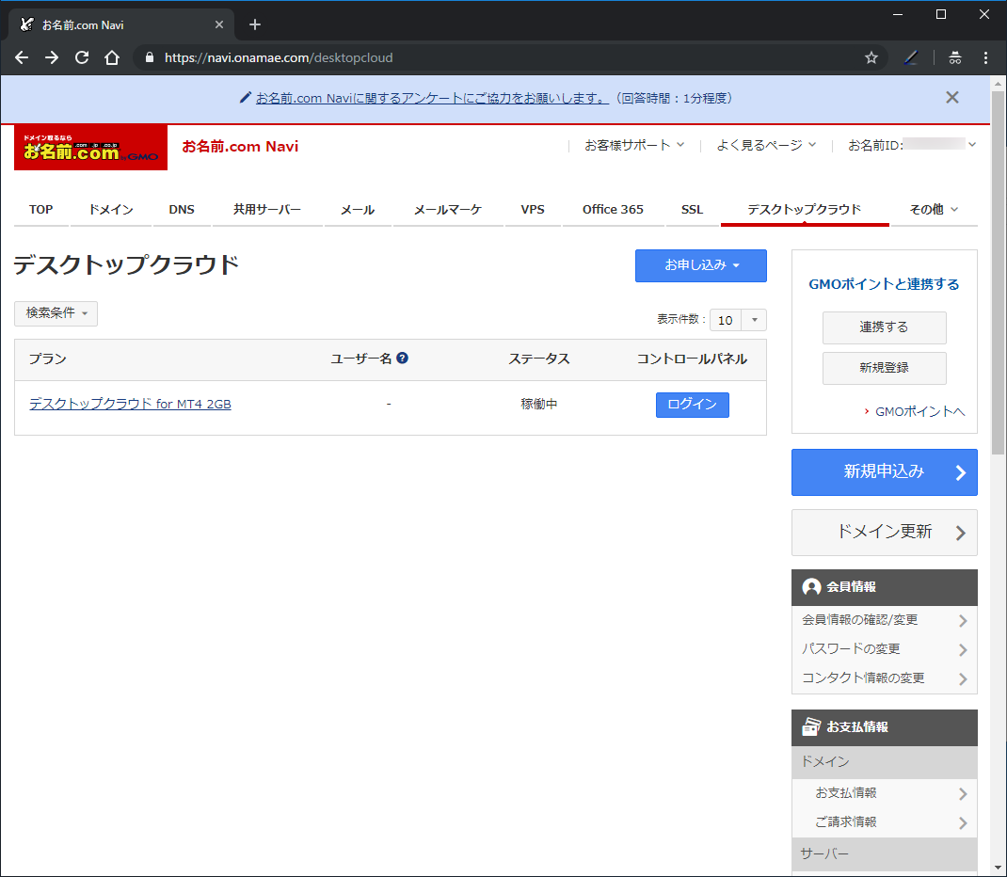Open デスクトップクラウド for MT4 2GB plan link
The image size is (1007, 877).
130,404
